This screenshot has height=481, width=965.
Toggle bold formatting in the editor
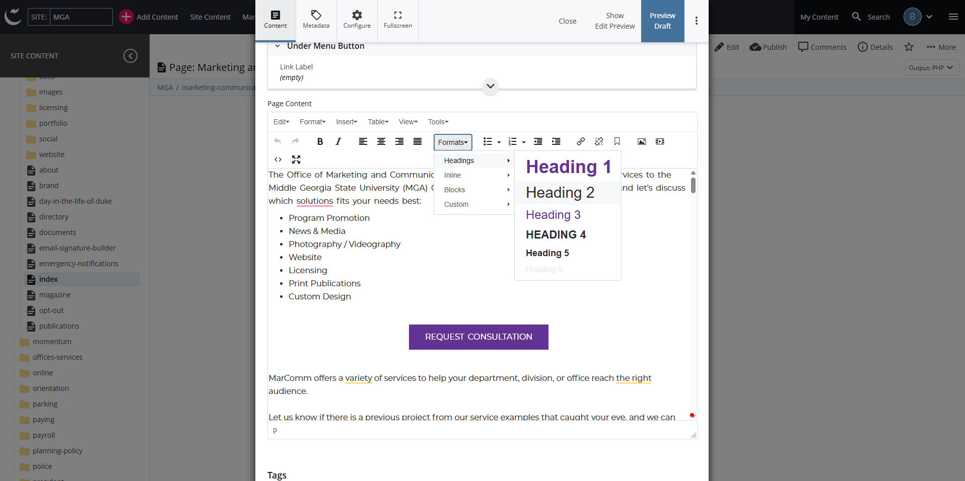click(x=320, y=141)
